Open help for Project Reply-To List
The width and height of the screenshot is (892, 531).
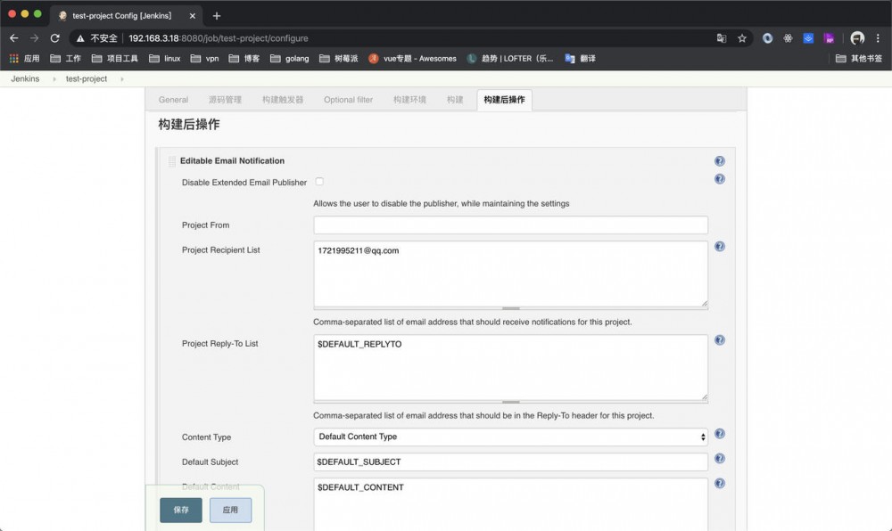(x=719, y=339)
